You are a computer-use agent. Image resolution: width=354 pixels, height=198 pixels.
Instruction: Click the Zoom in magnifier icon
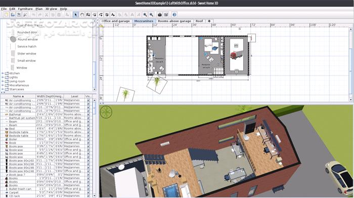pyautogui.click(x=145, y=15)
